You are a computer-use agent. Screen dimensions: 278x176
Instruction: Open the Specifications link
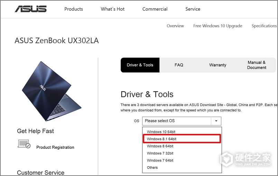264,26
